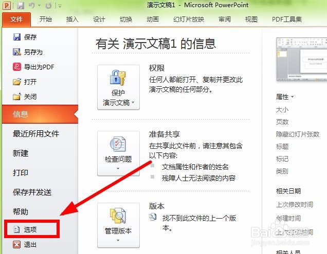Image resolution: width=327 pixels, height=254 pixels.
Task: Click 文档属性和作者的姓名 list item
Action: (195, 167)
